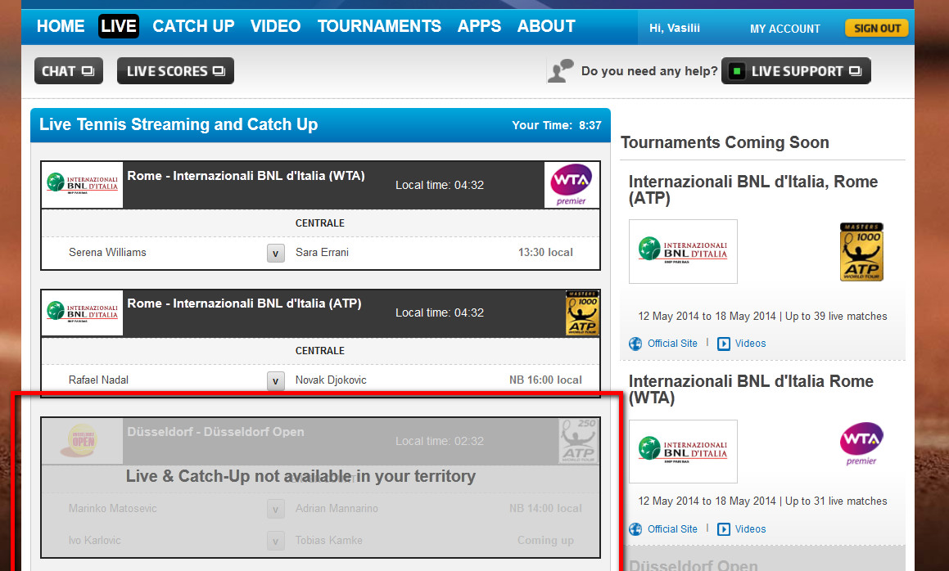Click the Rome ATP tournament title
The image size is (949, 571).
click(244, 303)
